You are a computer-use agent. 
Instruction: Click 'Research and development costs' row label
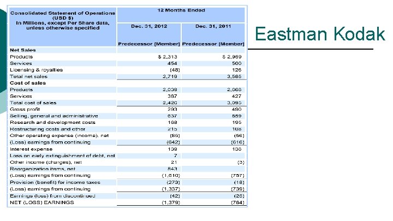pyautogui.click(x=52, y=122)
